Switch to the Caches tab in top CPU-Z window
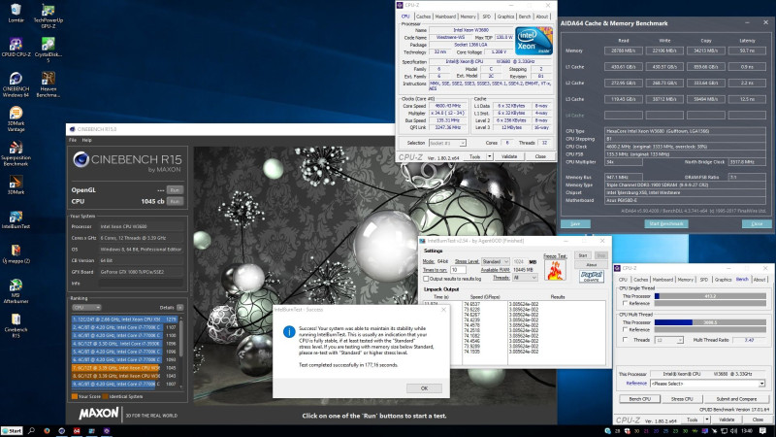The image size is (776, 437). pyautogui.click(x=423, y=17)
